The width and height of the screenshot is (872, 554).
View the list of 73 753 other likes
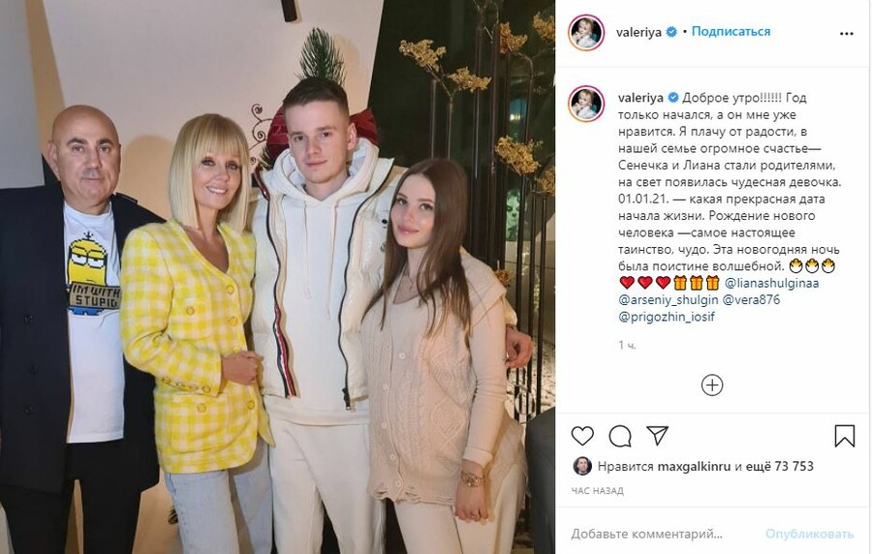779,466
